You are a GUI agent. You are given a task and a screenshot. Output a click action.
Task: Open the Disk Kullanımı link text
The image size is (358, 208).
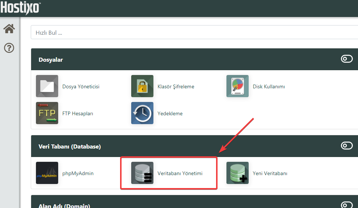pyautogui.click(x=269, y=87)
